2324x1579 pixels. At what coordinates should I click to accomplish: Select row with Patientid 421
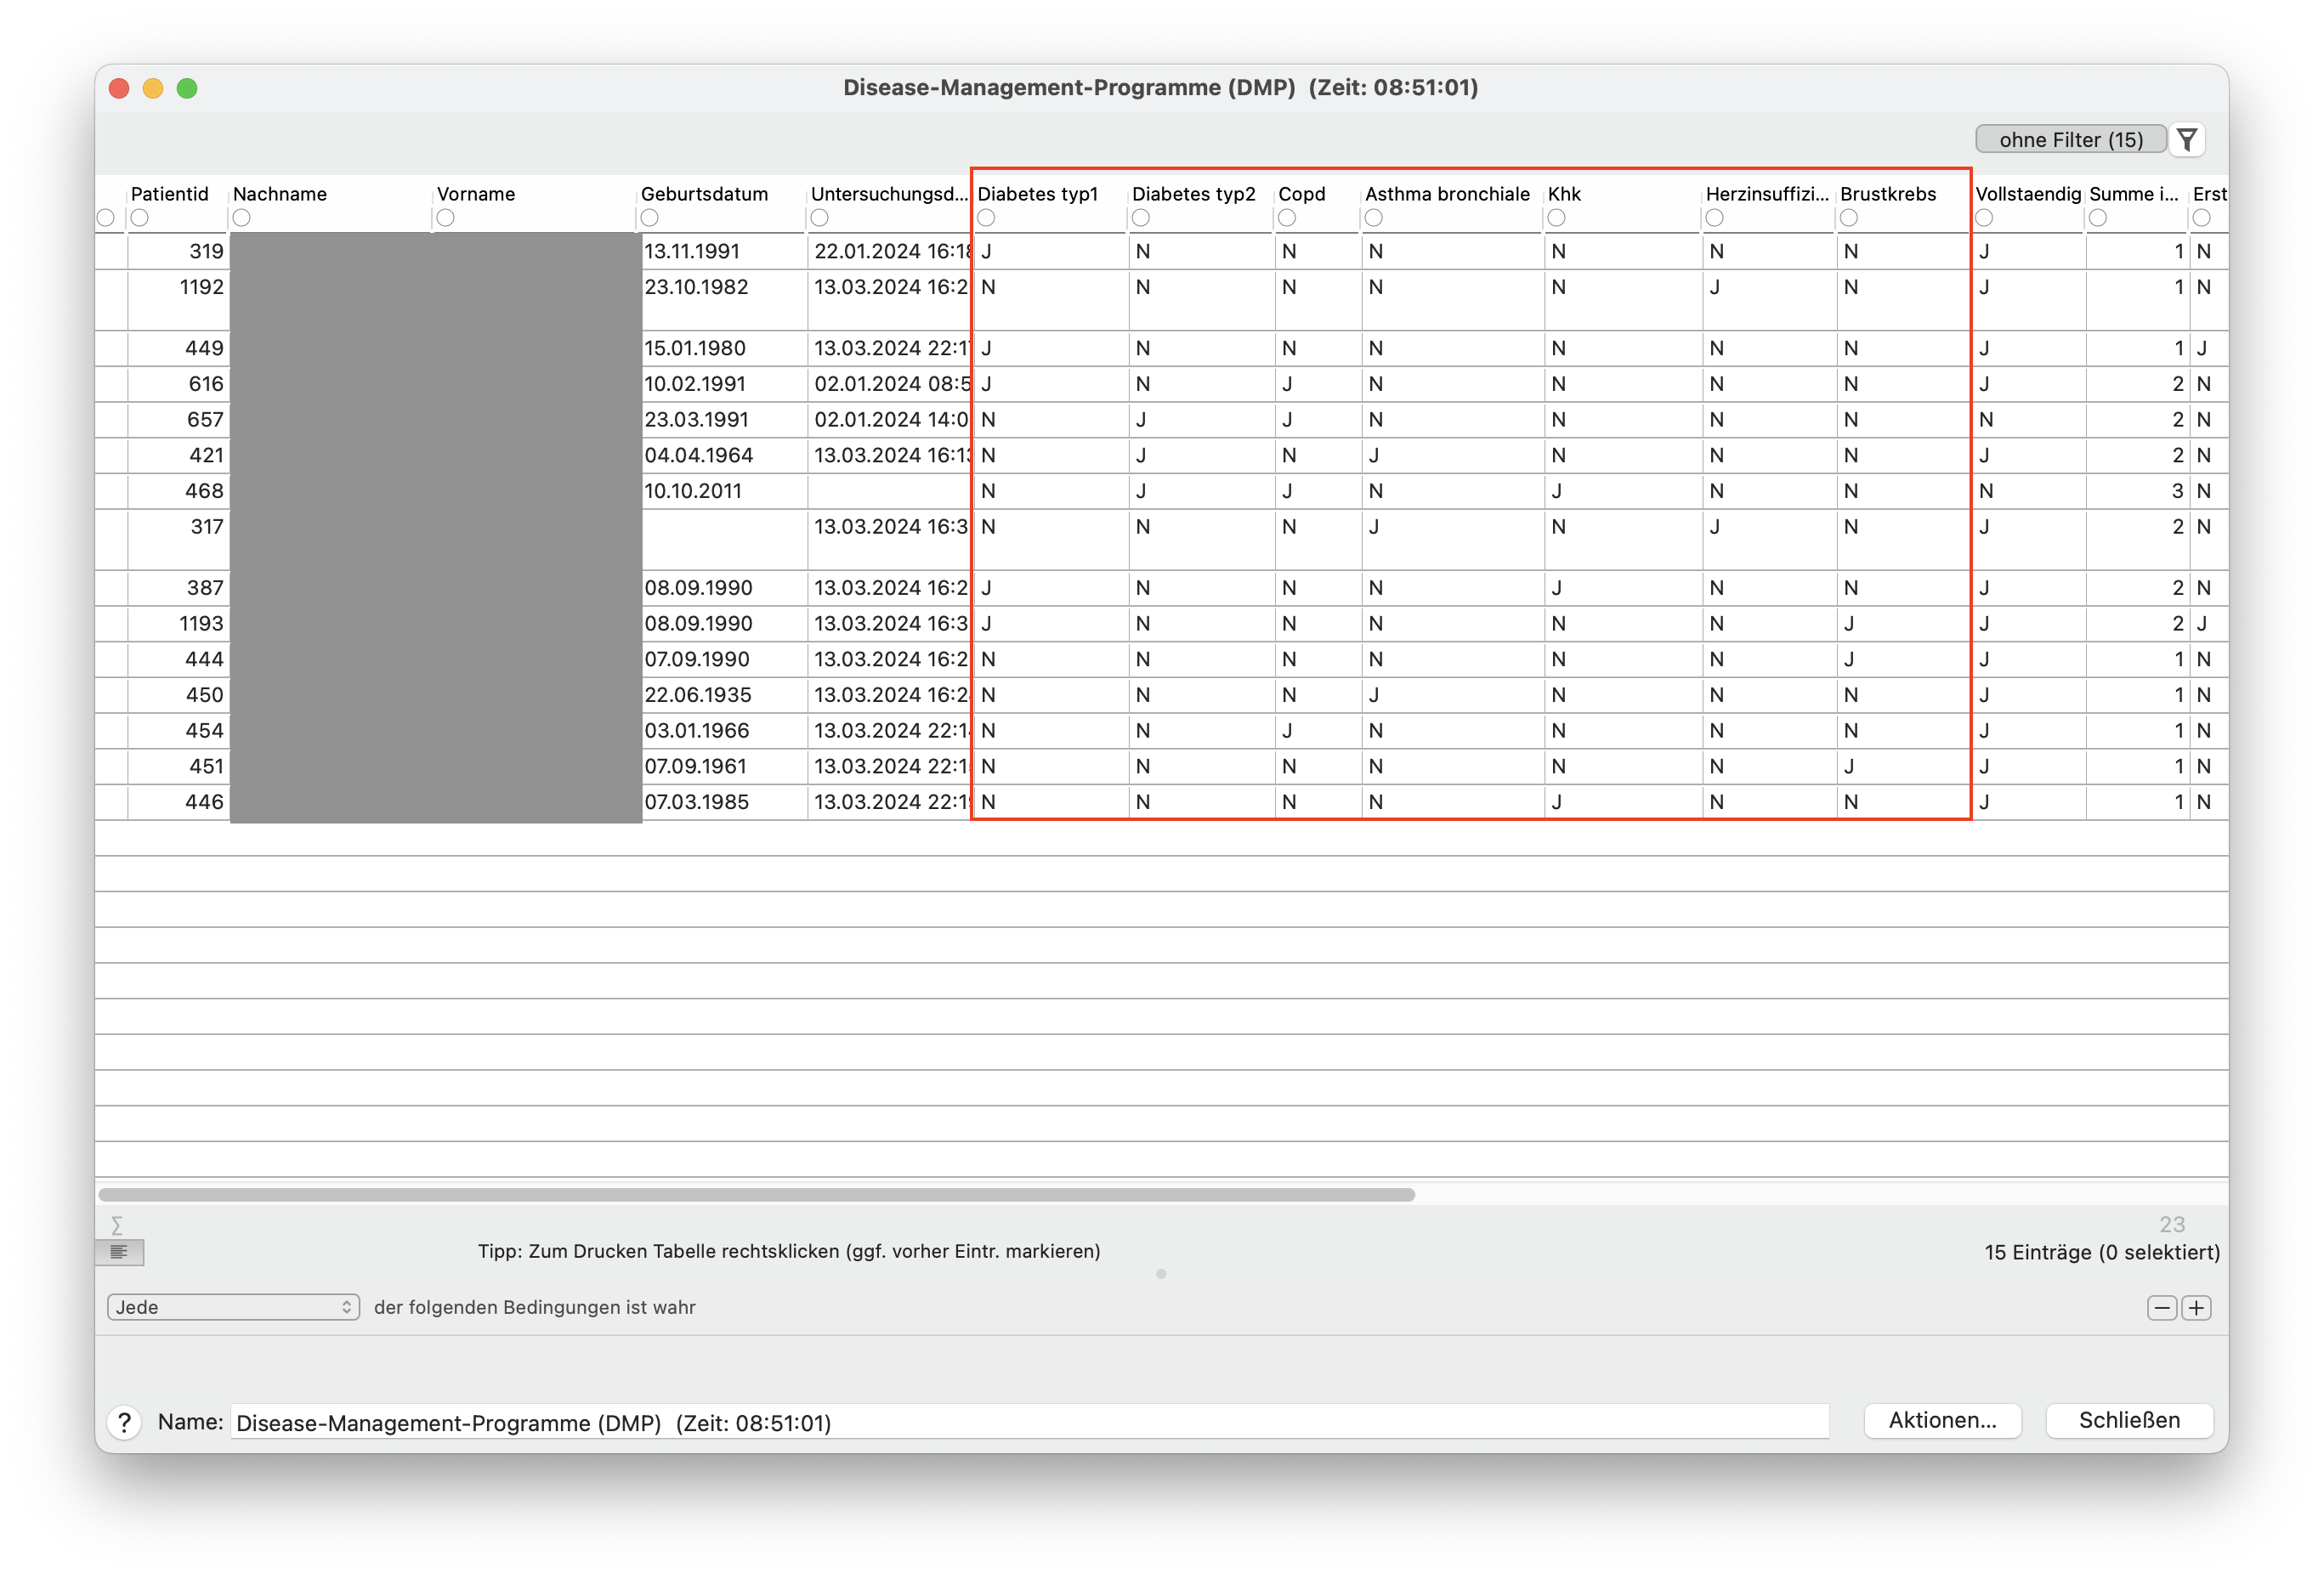(1162, 456)
